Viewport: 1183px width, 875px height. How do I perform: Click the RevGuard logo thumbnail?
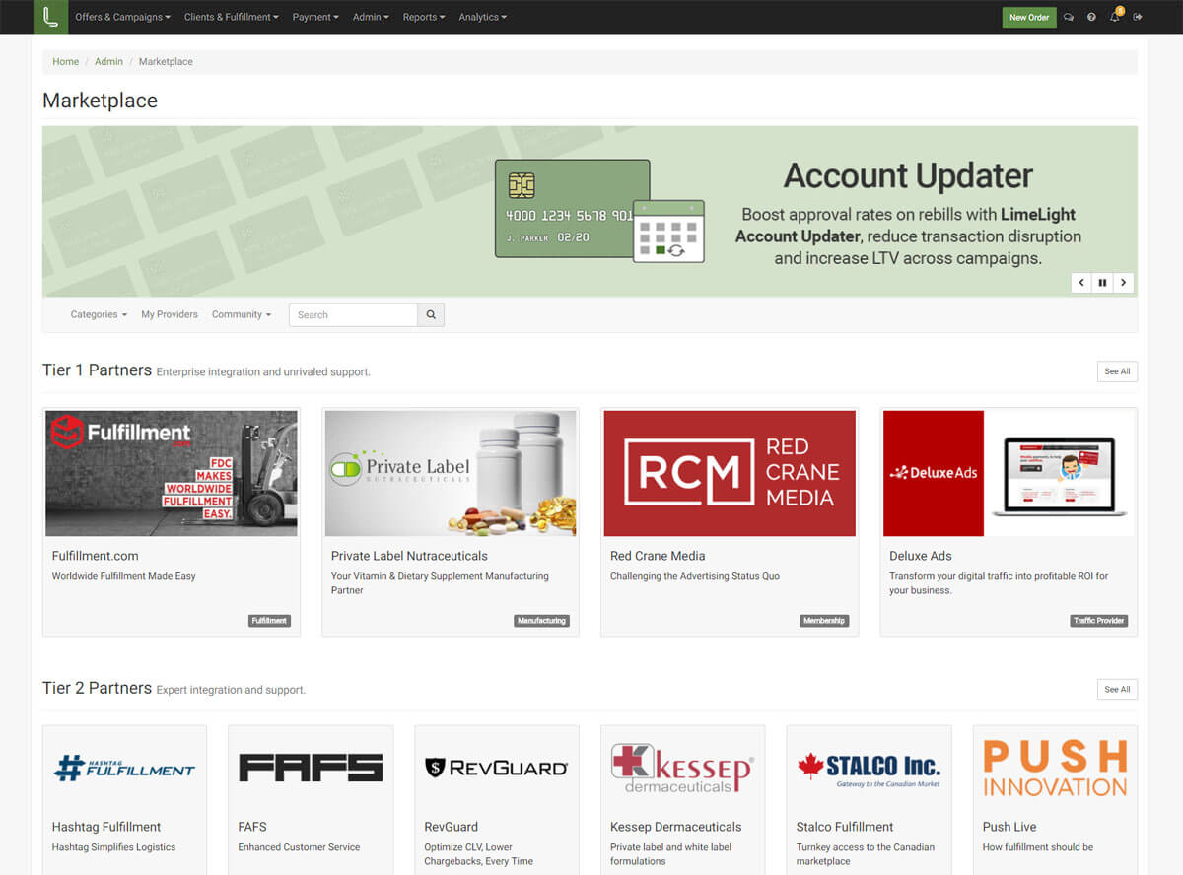coord(497,768)
